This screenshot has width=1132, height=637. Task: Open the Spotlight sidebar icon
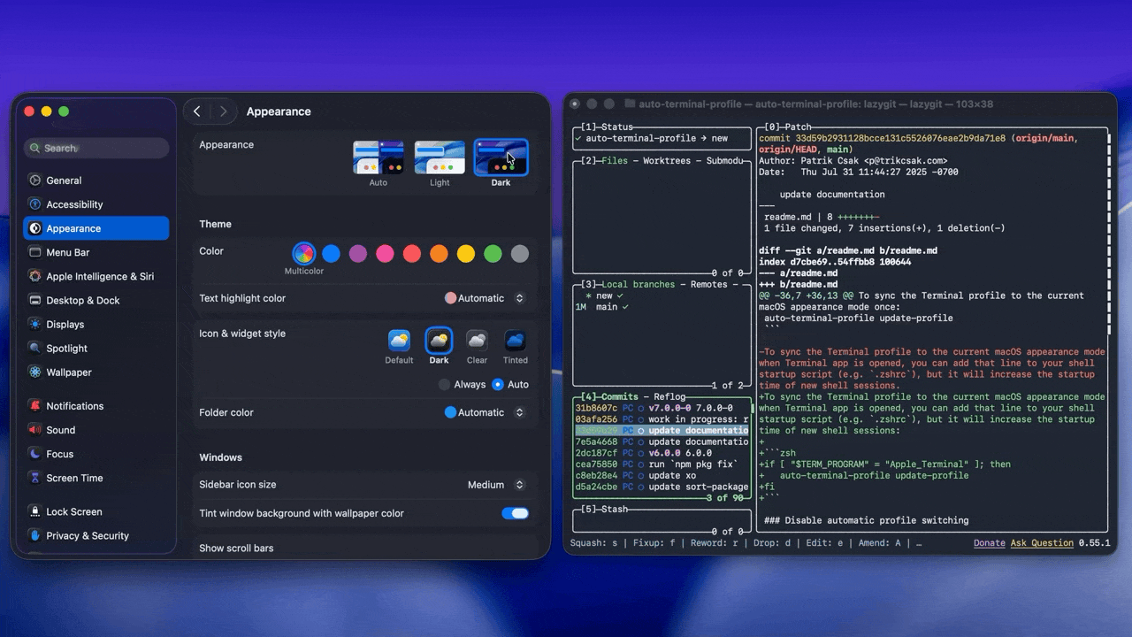34,349
